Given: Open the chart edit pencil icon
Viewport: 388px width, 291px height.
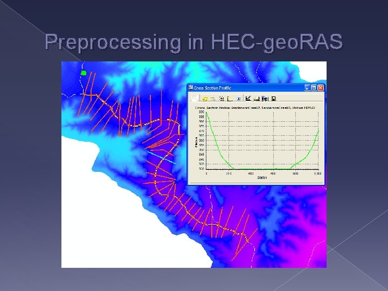Looking at the screenshot, I should (248, 99).
